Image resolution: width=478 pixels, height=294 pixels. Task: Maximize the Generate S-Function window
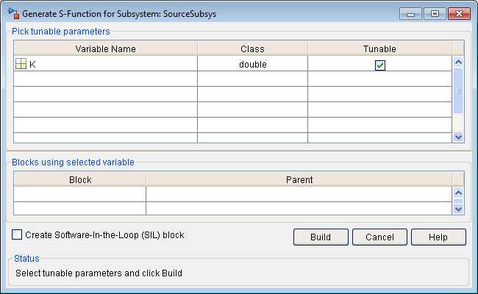(x=435, y=13)
